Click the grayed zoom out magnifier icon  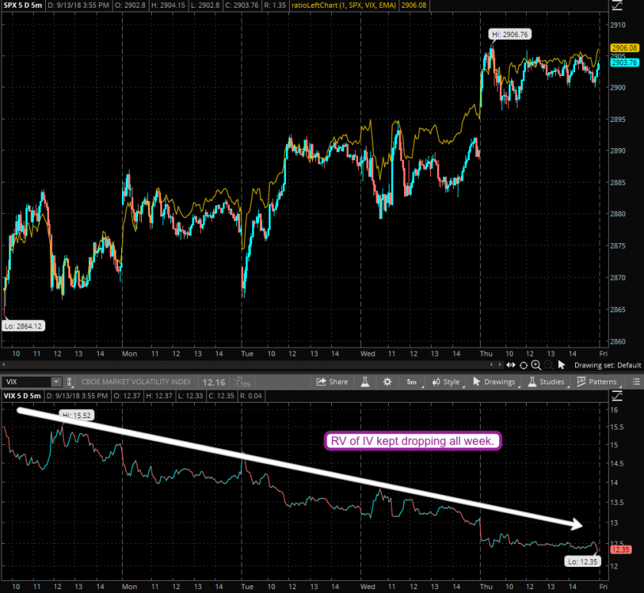(547, 365)
